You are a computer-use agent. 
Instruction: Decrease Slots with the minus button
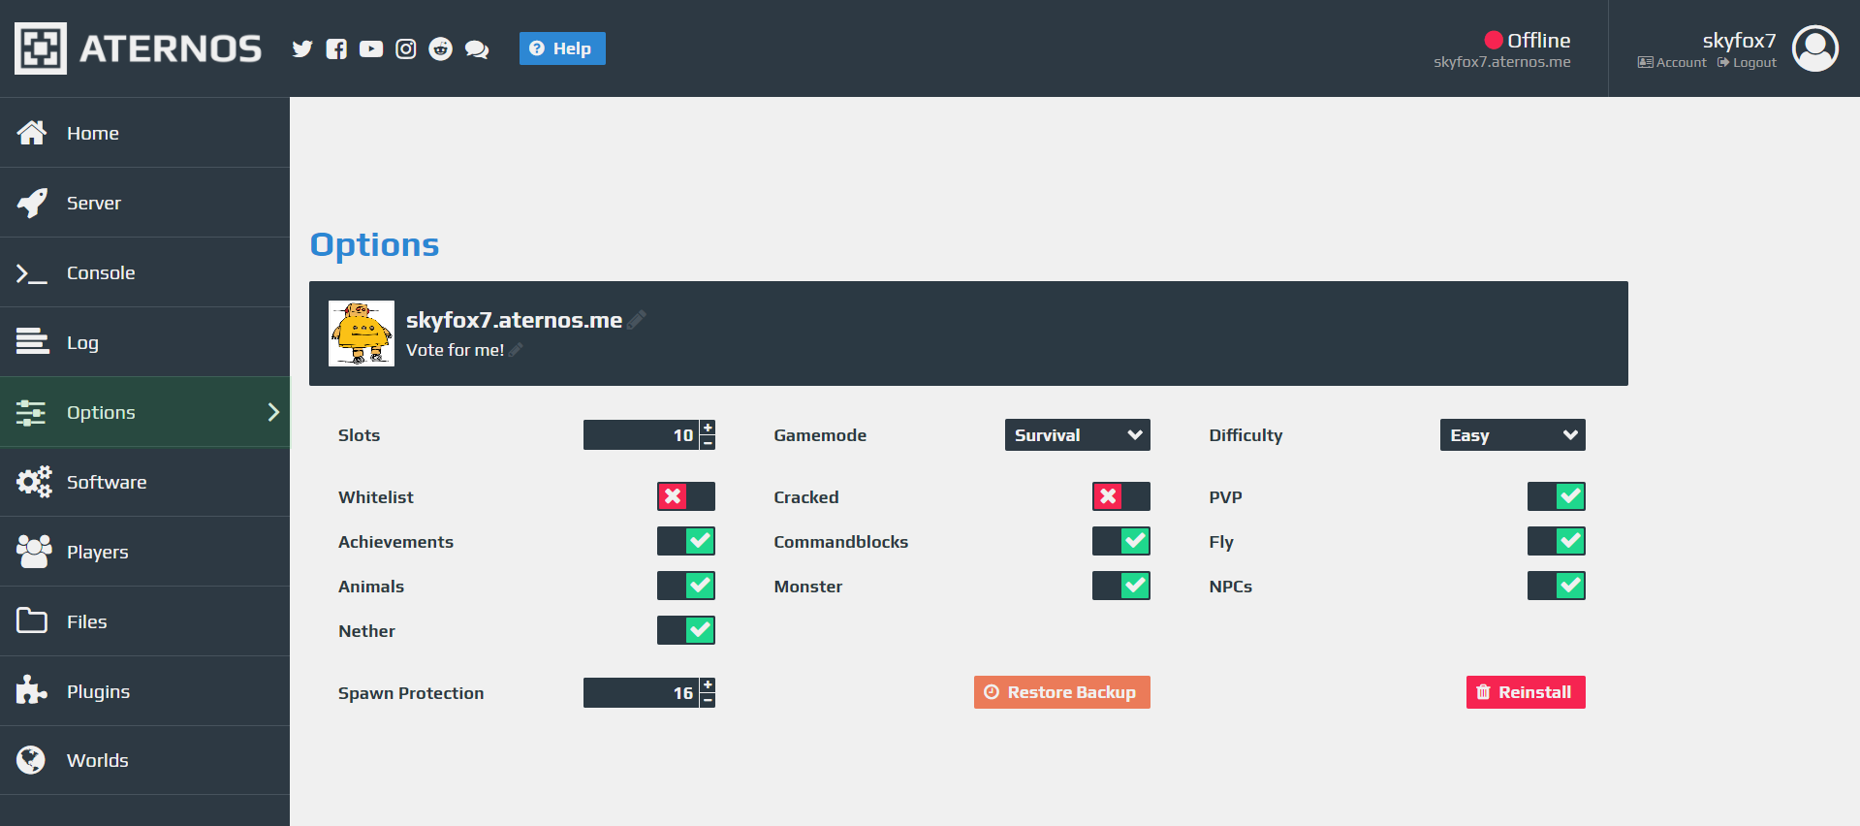(708, 443)
